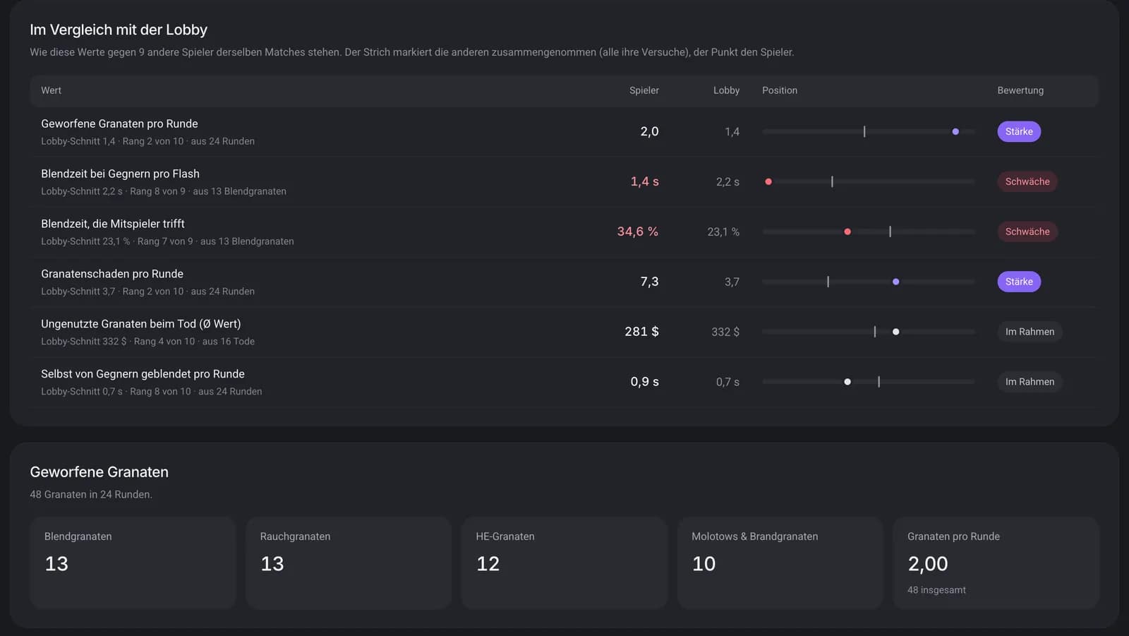Select the Rauchgranaten stat card
Image resolution: width=1129 pixels, height=636 pixels.
pos(349,563)
